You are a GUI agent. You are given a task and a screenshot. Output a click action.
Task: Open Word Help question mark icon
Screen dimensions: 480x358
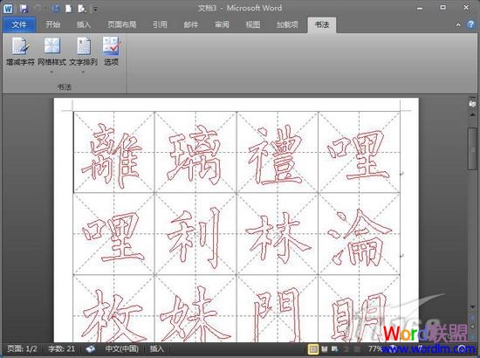point(470,24)
